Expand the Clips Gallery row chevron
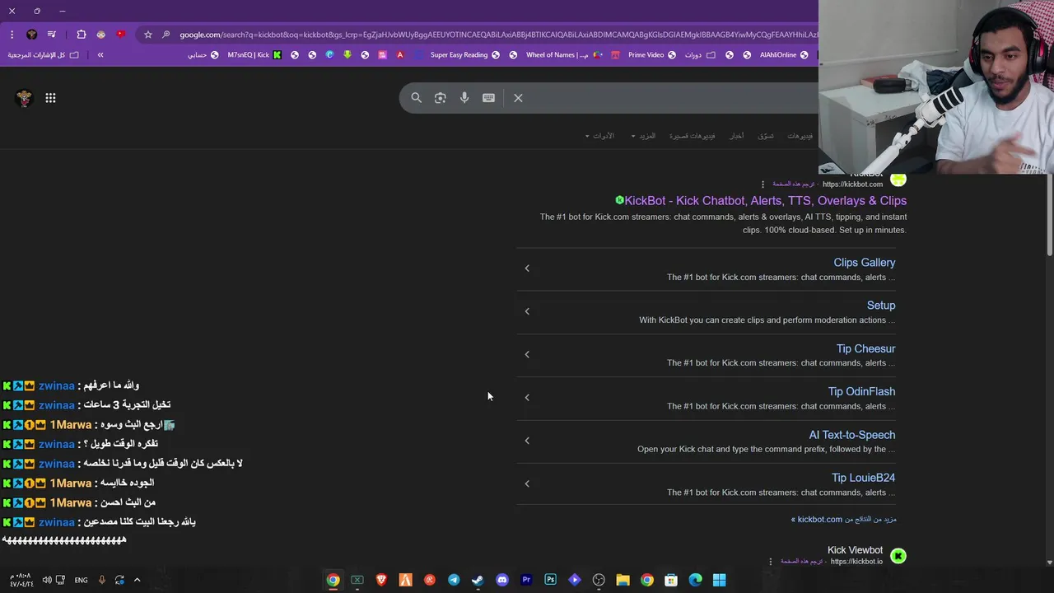Viewport: 1054px width, 593px height. 527,268
